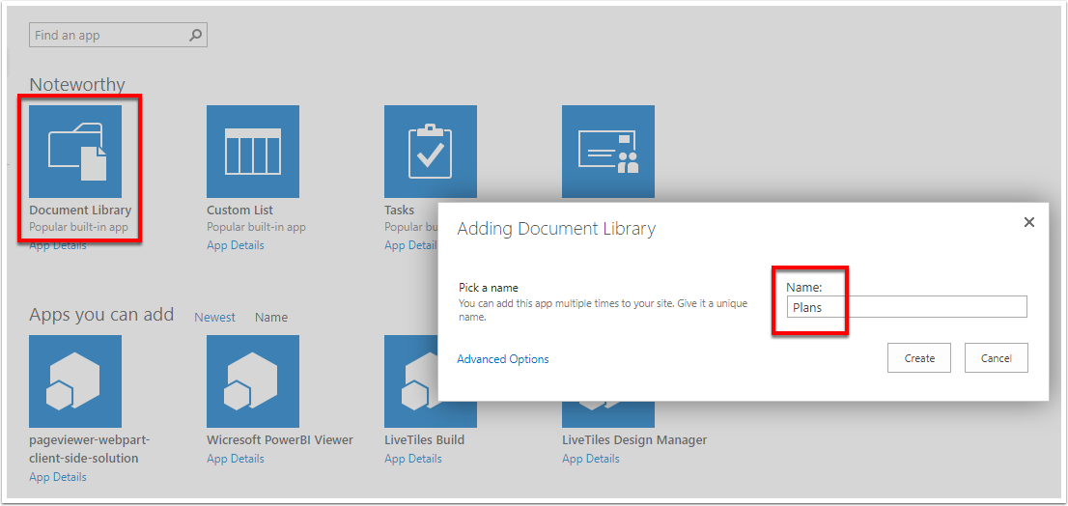This screenshot has width=1068, height=506.
Task: Open the Advanced Options link
Action: click(503, 359)
